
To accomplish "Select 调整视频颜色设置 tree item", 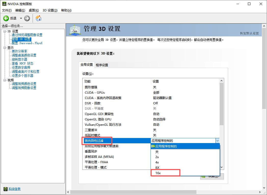I will 24,84.
